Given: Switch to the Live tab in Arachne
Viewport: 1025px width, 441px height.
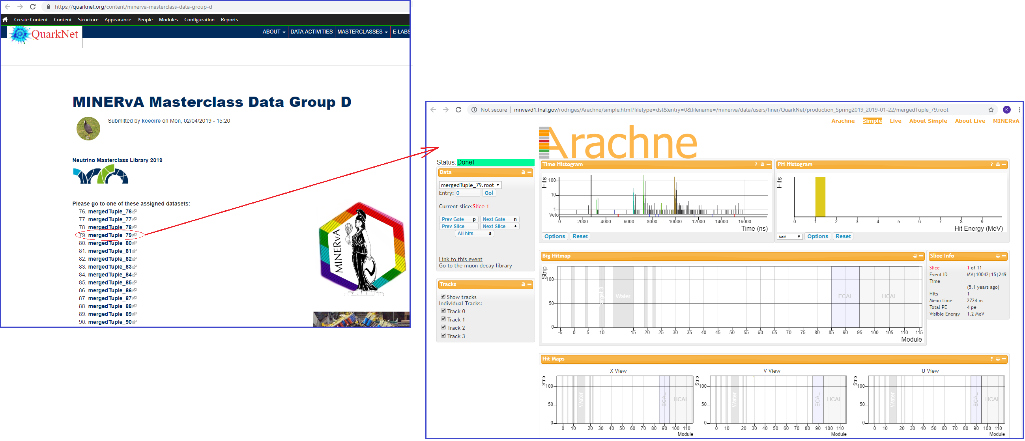Looking at the screenshot, I should tap(896, 121).
